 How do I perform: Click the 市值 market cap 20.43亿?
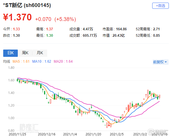pyautogui.click(x=119, y=36)
